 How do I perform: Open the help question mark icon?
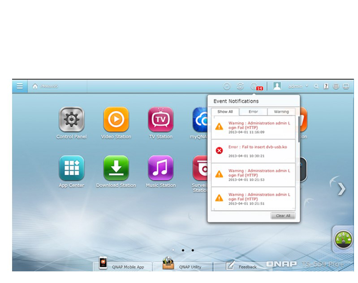pos(326,86)
